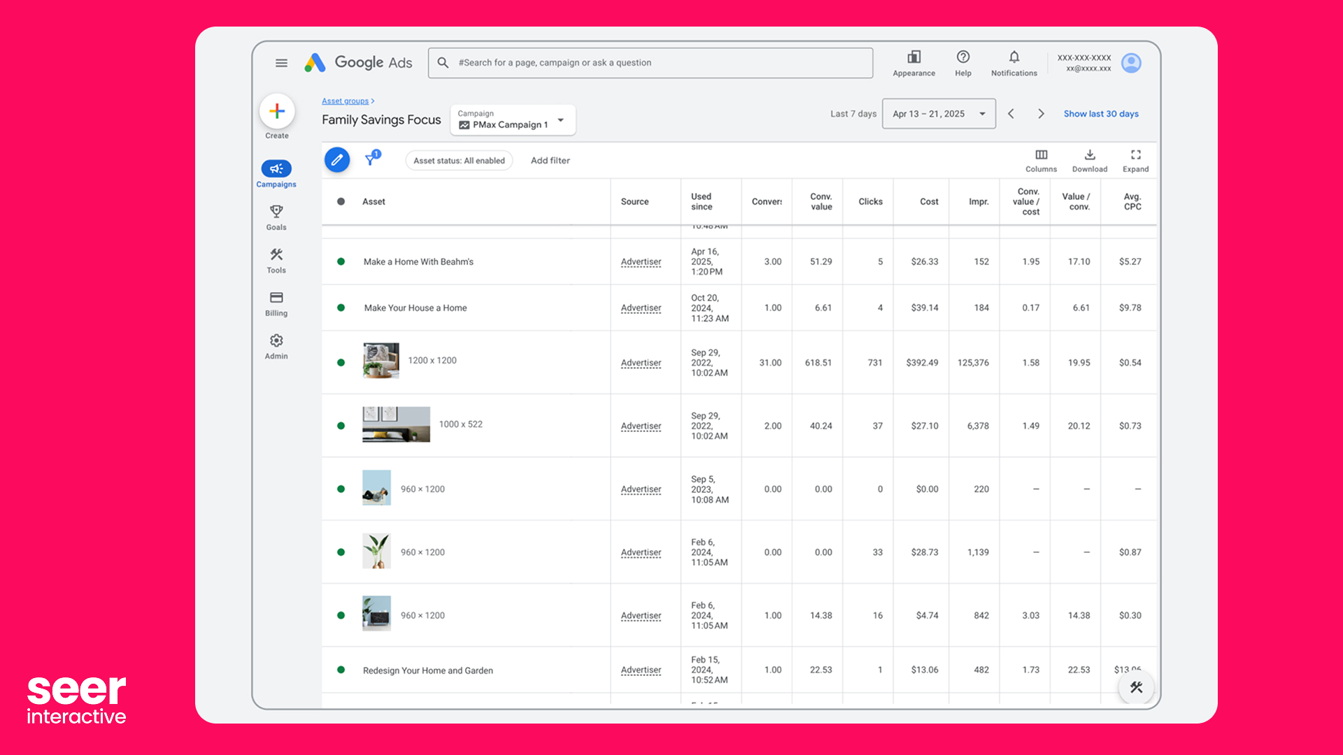This screenshot has height=755, width=1343.
Task: Open the Billing card icon
Action: pyautogui.click(x=276, y=298)
